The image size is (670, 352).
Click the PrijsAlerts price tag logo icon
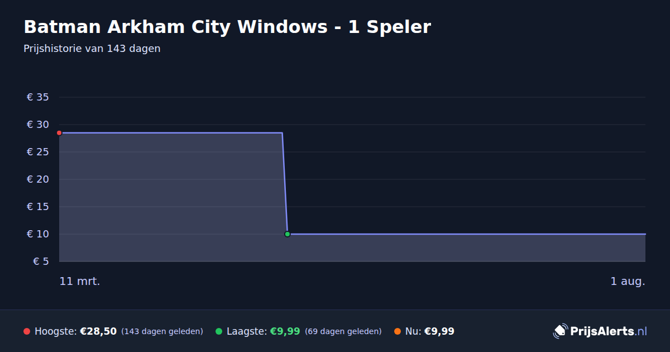560,331
